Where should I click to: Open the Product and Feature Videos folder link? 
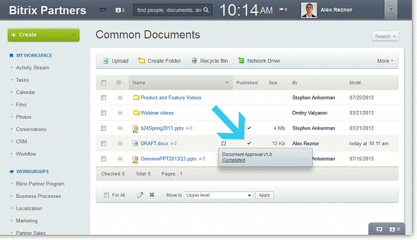pyautogui.click(x=171, y=98)
